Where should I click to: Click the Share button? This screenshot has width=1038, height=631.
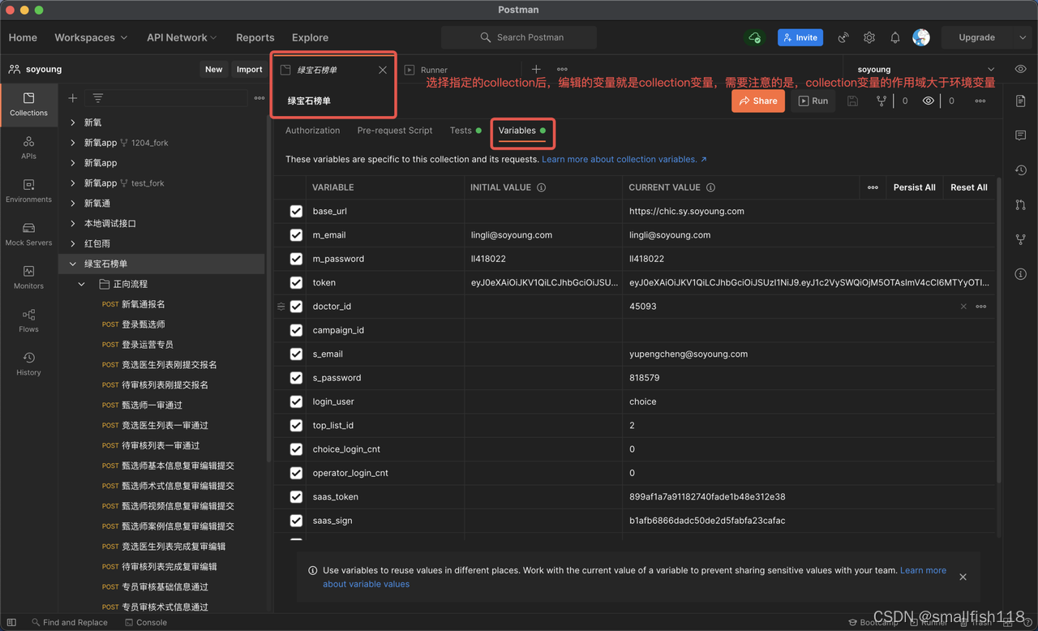coord(758,101)
